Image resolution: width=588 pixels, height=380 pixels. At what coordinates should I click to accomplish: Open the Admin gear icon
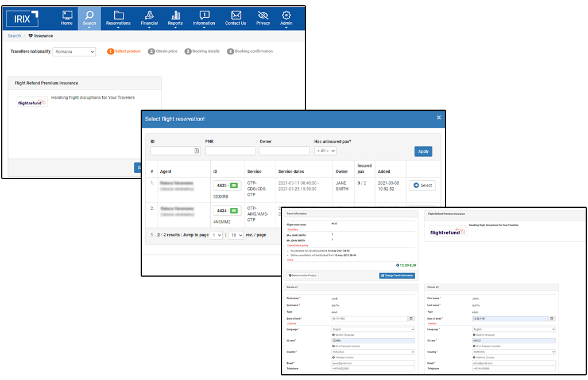[x=286, y=15]
